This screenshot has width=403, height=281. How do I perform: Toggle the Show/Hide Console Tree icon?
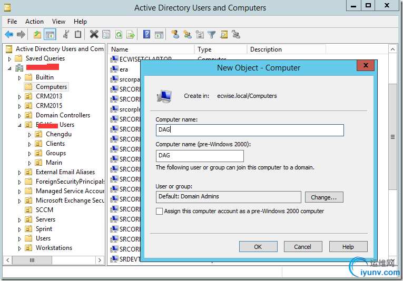(50, 34)
